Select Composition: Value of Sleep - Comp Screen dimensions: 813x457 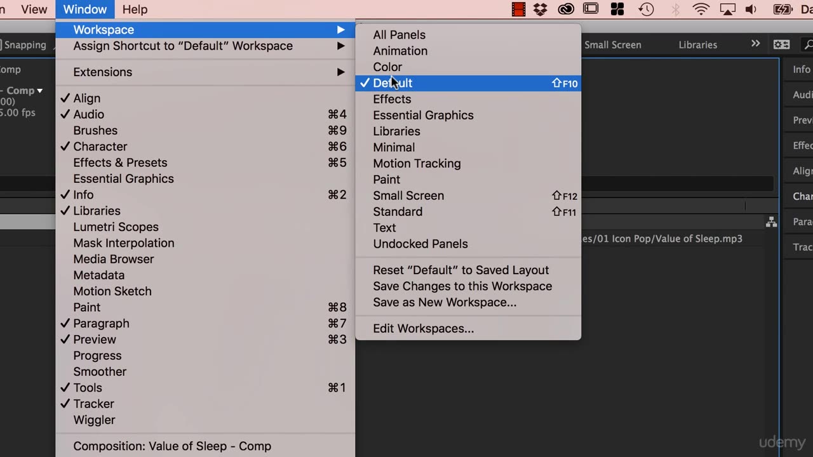point(205,446)
